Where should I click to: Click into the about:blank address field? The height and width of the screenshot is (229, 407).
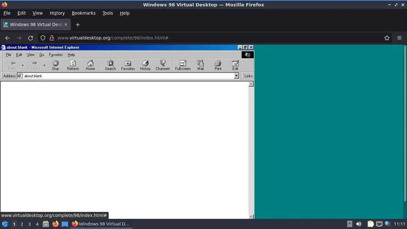click(128, 76)
